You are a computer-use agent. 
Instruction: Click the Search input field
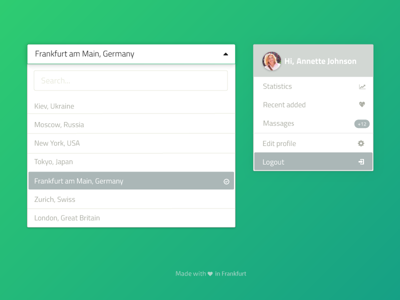(130, 80)
